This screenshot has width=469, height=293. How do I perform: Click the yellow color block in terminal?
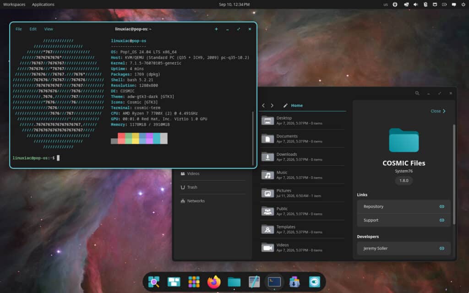[x=136, y=138]
